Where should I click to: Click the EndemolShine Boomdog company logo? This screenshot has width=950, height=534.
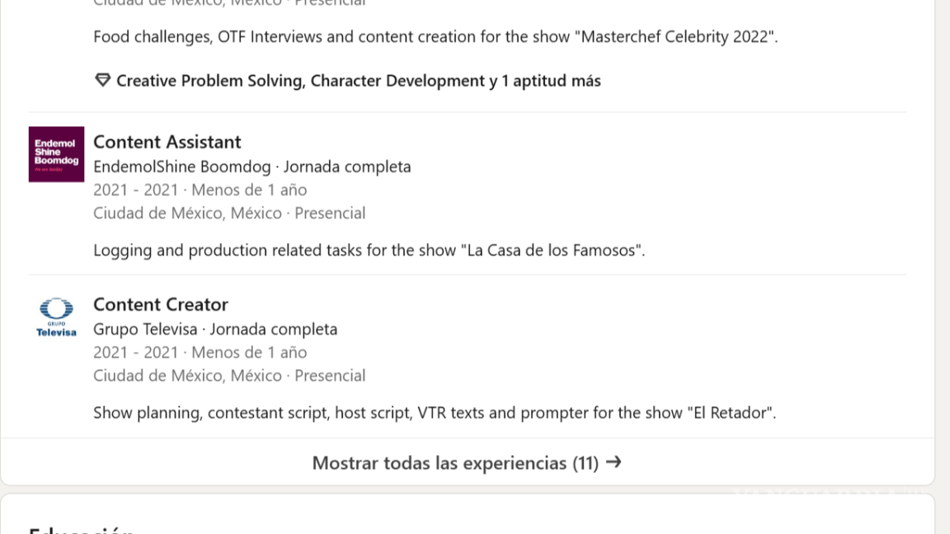(x=55, y=154)
